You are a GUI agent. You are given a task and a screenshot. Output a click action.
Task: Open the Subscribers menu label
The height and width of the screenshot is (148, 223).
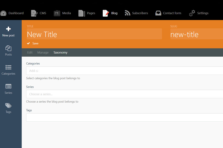(x=140, y=13)
